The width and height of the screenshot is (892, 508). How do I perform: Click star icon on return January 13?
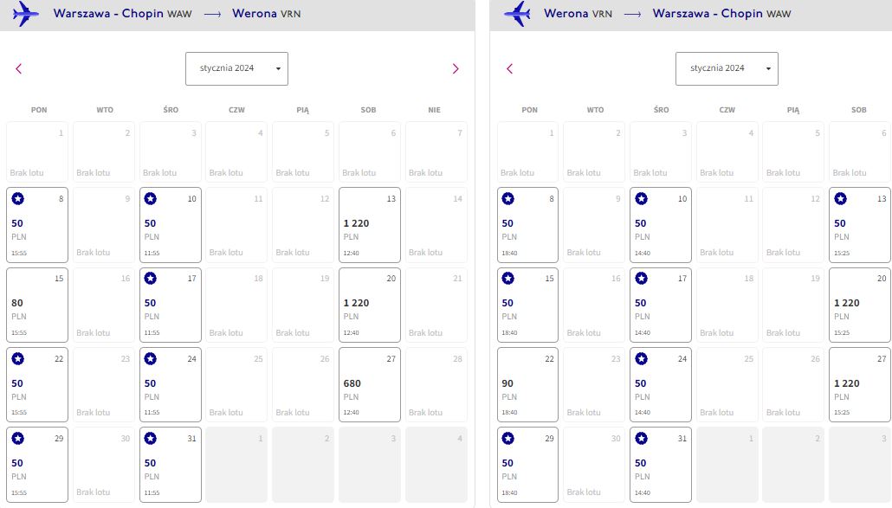click(x=840, y=199)
